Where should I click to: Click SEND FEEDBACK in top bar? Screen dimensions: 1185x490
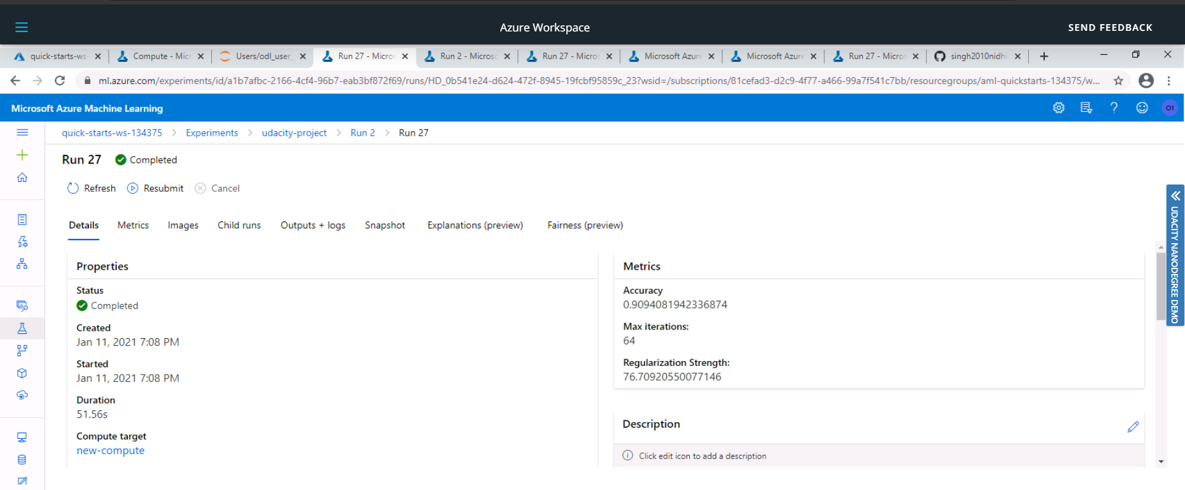click(x=1110, y=28)
